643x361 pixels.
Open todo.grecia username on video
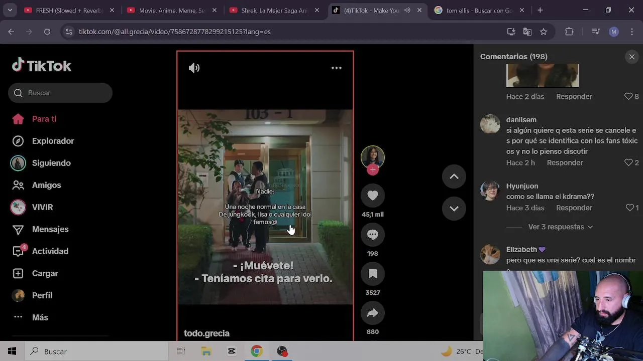[206, 333]
